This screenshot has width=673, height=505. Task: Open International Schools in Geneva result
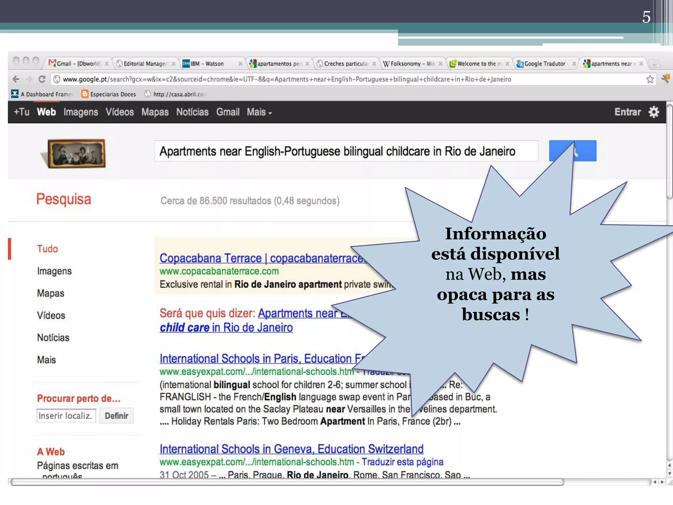[x=291, y=449]
